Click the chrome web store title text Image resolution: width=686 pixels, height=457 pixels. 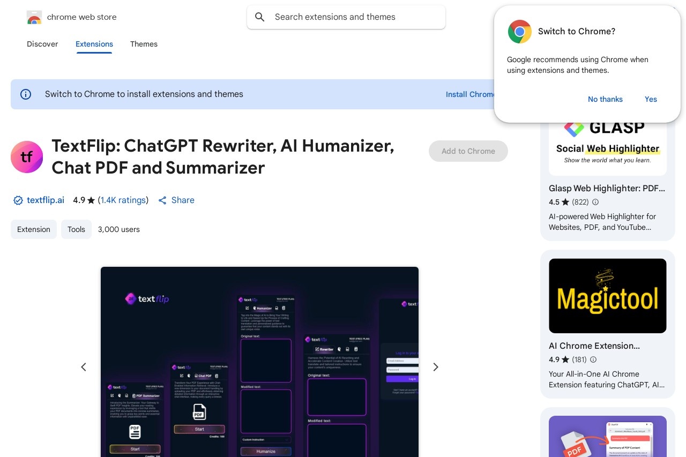tap(82, 17)
